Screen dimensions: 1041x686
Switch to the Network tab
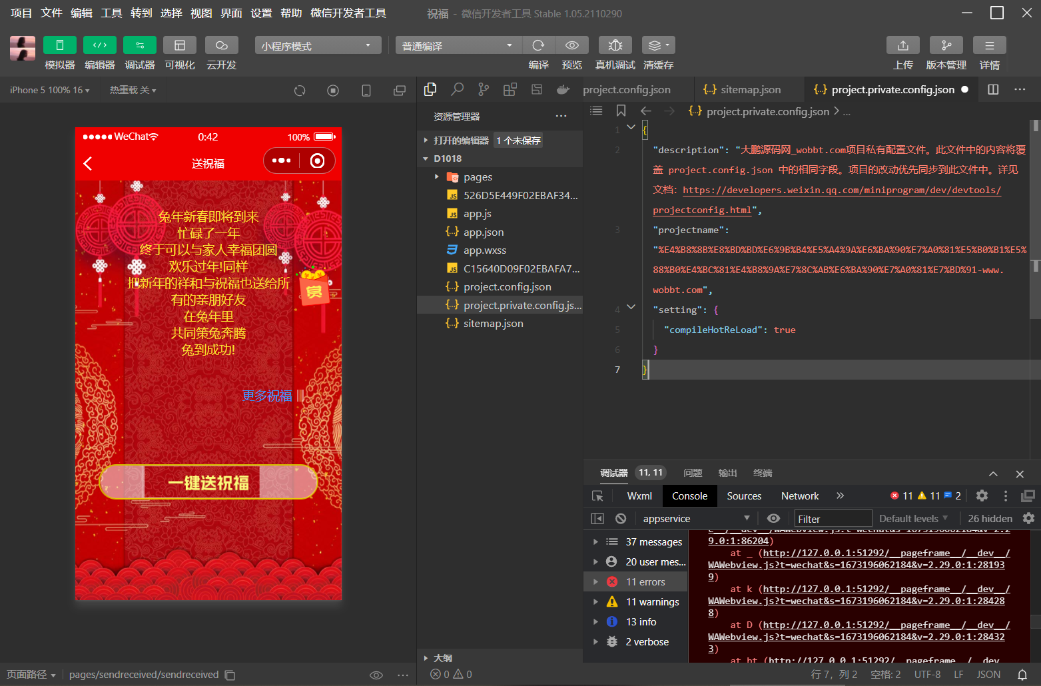tap(799, 496)
